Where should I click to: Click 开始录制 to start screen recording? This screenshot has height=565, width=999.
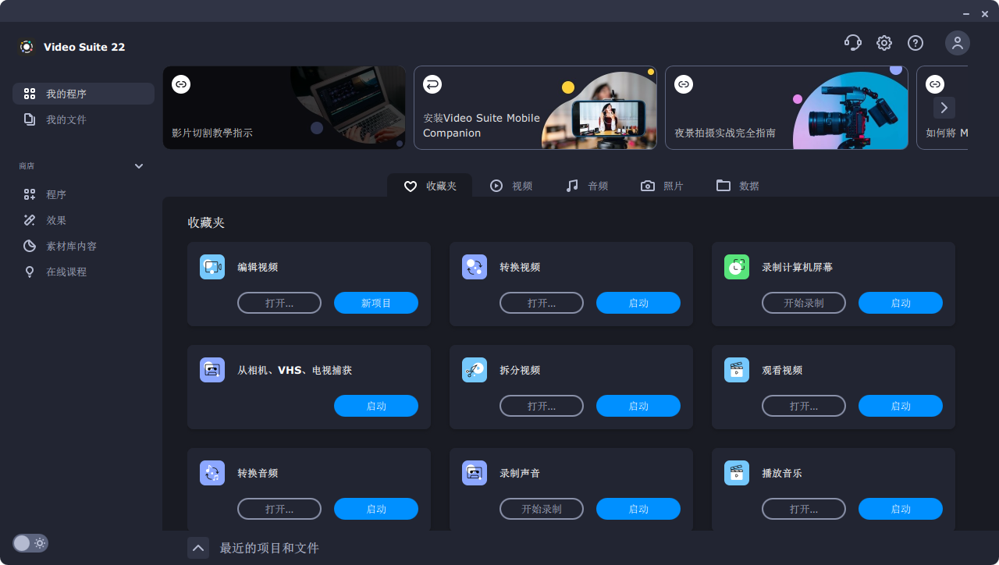pyautogui.click(x=804, y=303)
